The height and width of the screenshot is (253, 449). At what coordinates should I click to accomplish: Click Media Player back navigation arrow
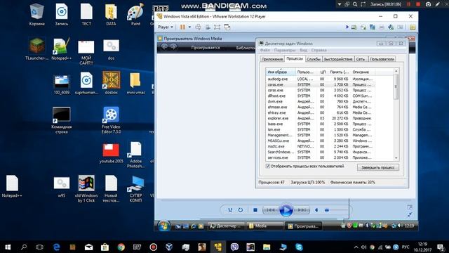coord(164,47)
